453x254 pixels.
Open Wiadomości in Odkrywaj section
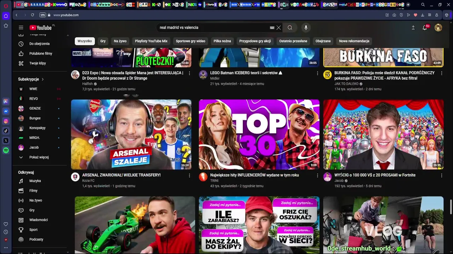(38, 220)
